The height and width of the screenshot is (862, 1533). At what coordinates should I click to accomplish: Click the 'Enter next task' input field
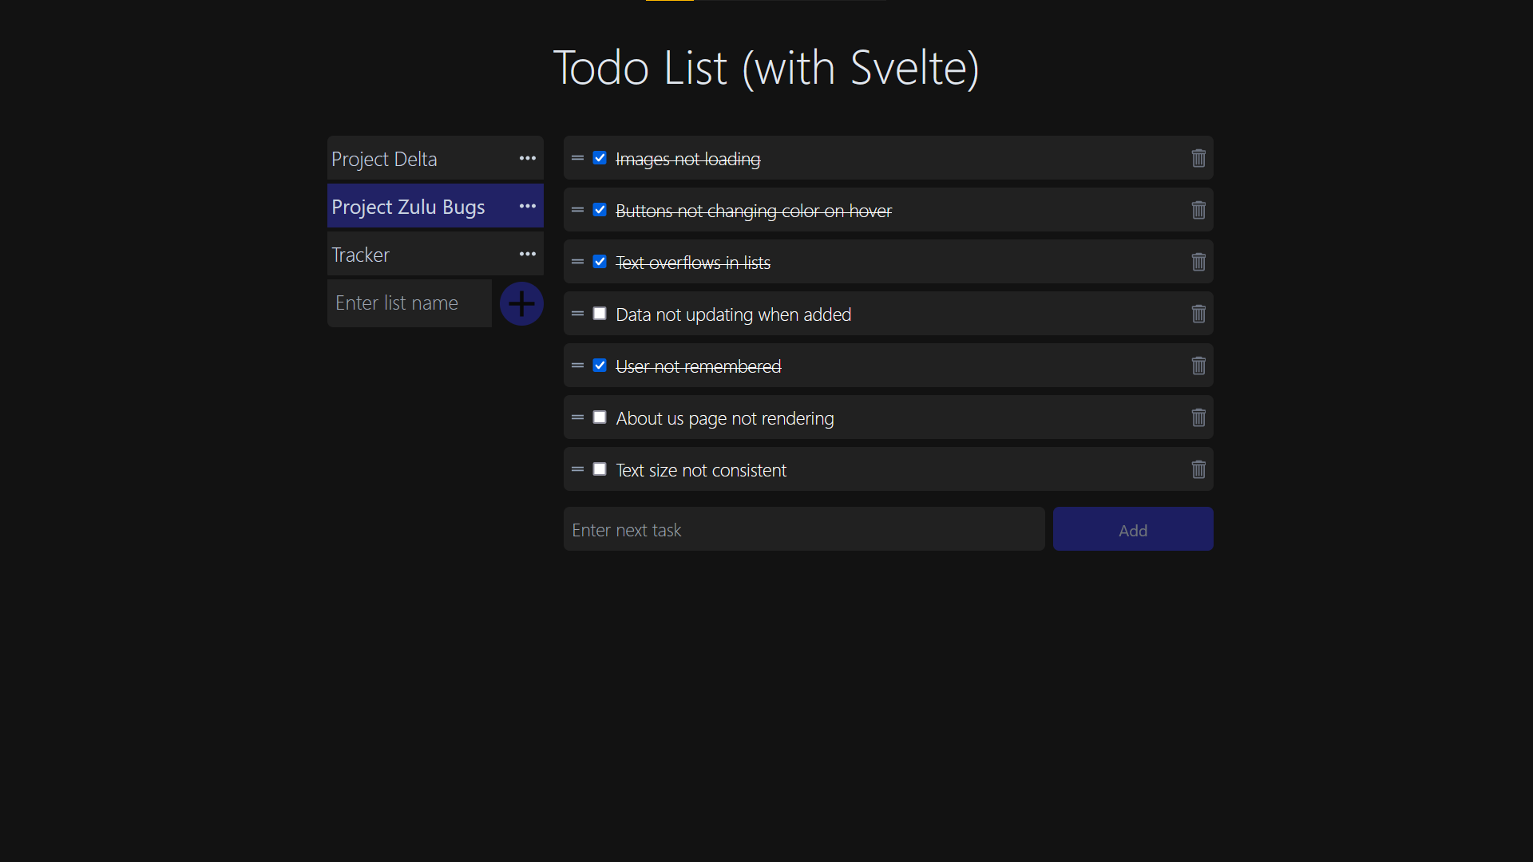[x=804, y=528]
